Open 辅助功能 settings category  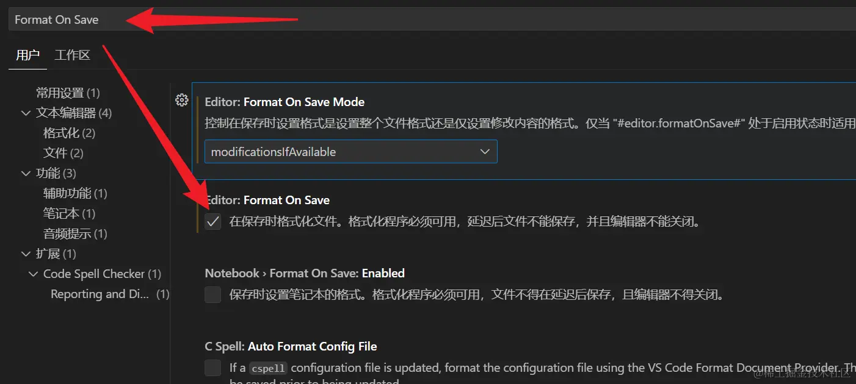tap(74, 194)
